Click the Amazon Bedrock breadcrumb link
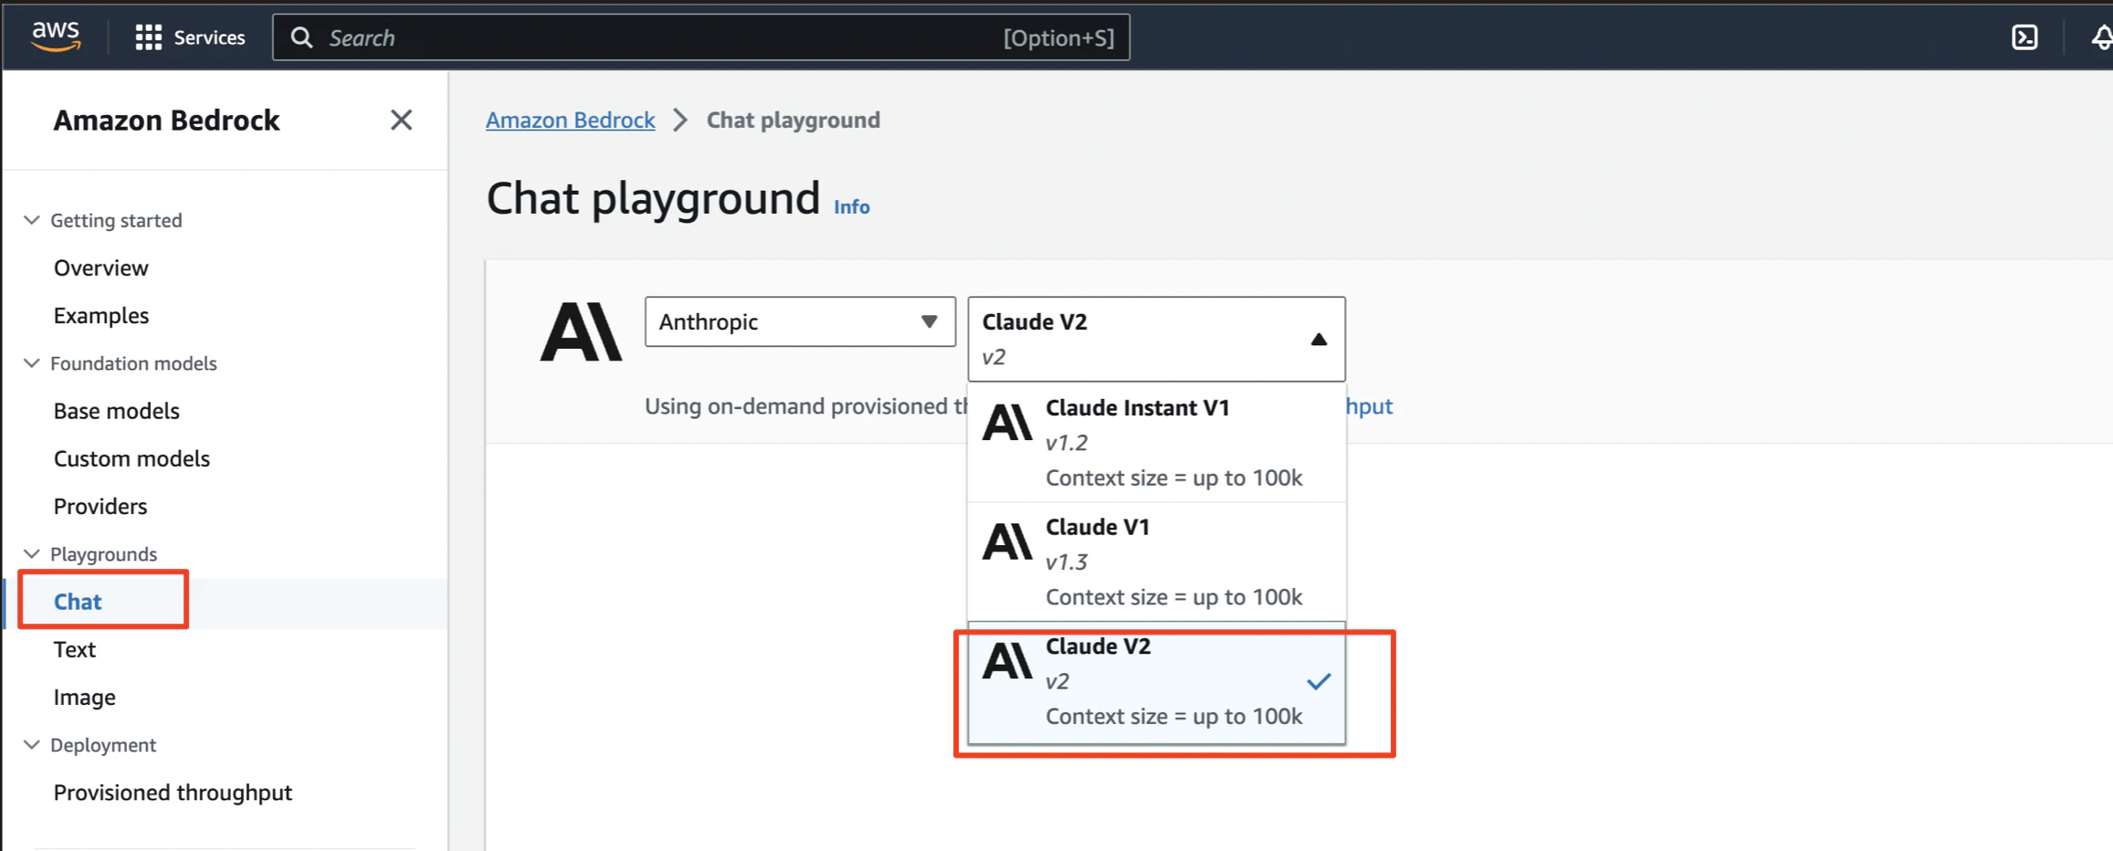 click(570, 120)
